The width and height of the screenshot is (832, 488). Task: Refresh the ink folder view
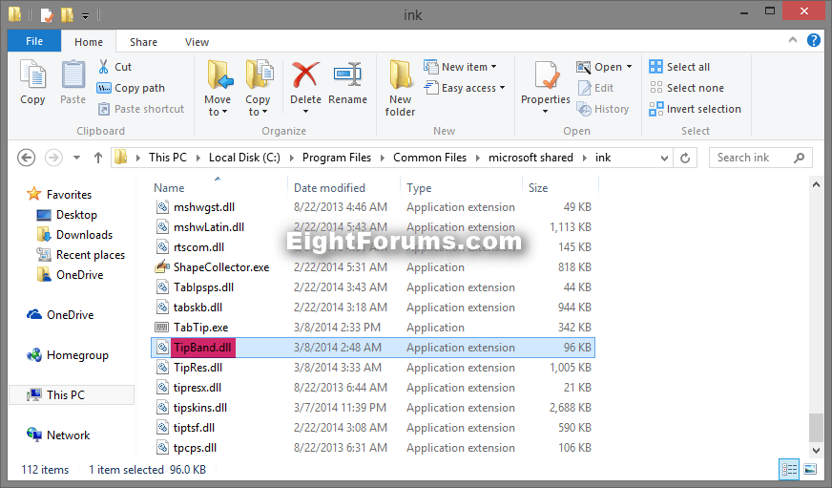pos(685,158)
